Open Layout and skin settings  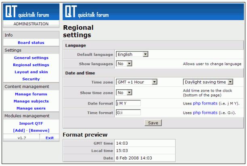31,72
